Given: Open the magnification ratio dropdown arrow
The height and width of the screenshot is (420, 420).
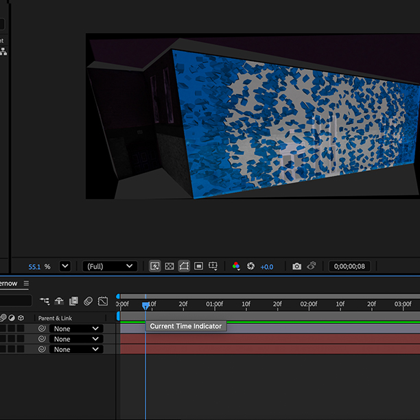Looking at the screenshot, I should [x=65, y=266].
